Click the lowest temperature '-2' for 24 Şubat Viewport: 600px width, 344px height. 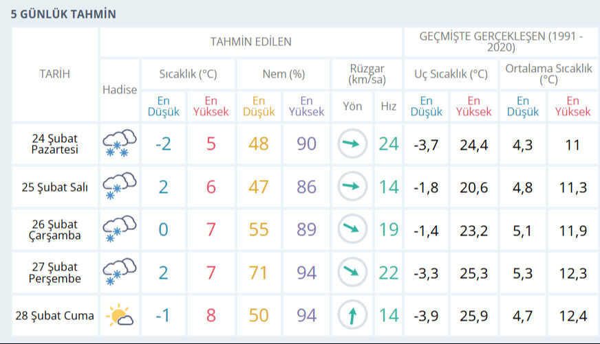(163, 144)
